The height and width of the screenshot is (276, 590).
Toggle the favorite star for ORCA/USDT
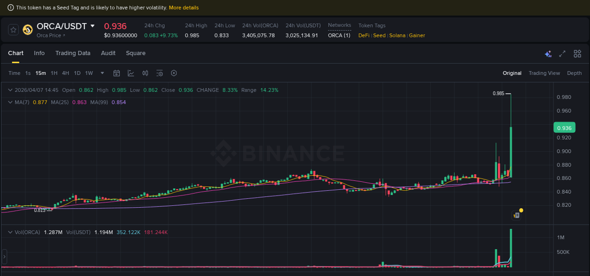coord(13,29)
